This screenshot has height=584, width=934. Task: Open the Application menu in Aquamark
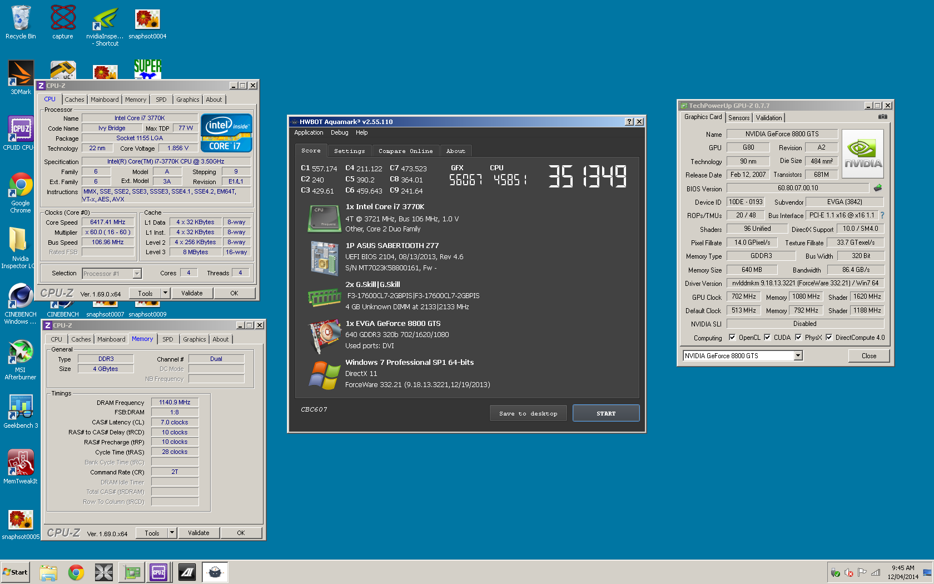pyautogui.click(x=309, y=132)
